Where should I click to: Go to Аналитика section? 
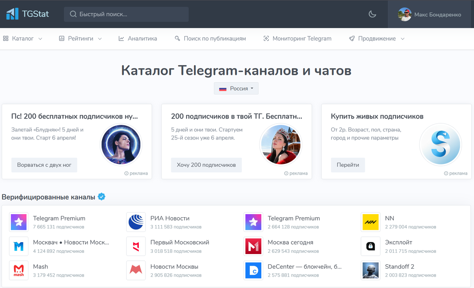pos(138,39)
